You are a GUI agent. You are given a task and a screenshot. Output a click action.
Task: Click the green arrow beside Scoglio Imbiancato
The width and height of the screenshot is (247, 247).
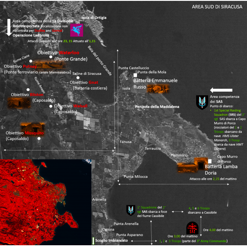coord(93,241)
